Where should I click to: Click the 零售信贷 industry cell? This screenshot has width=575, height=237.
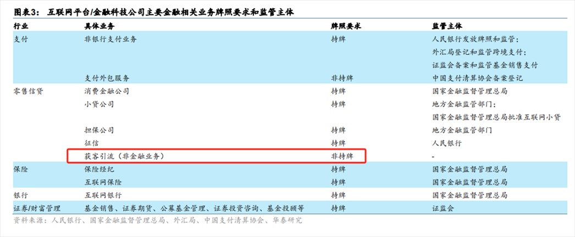(28, 91)
